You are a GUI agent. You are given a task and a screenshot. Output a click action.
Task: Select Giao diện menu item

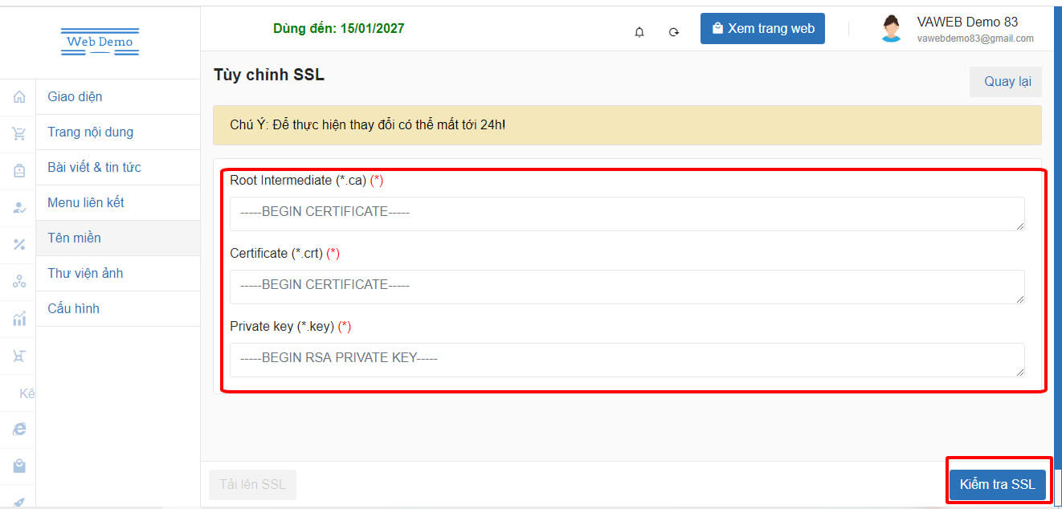(x=75, y=96)
